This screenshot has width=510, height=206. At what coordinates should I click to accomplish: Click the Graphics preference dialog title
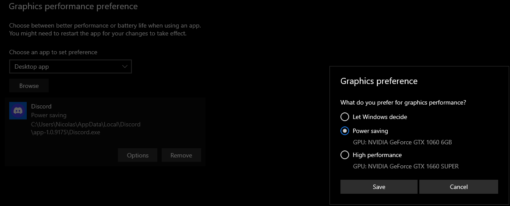(379, 81)
